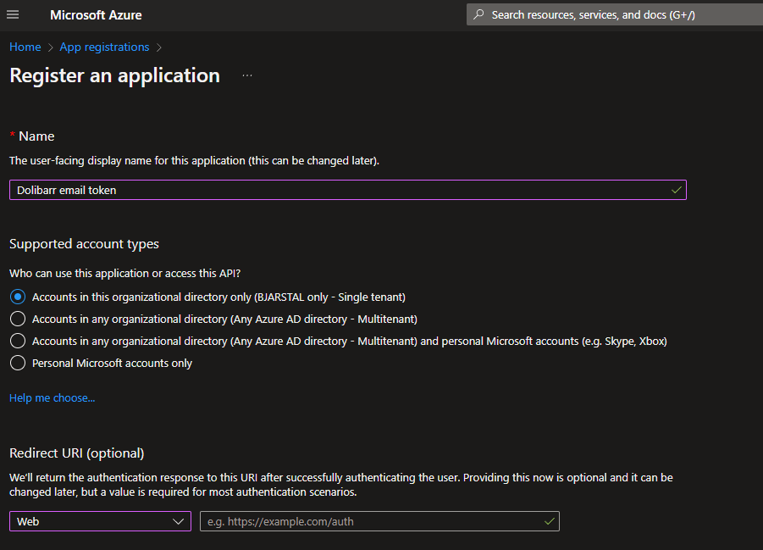Screen dimensions: 763x550
Task: Click the Microsoft Azure portal title
Action: click(96, 15)
